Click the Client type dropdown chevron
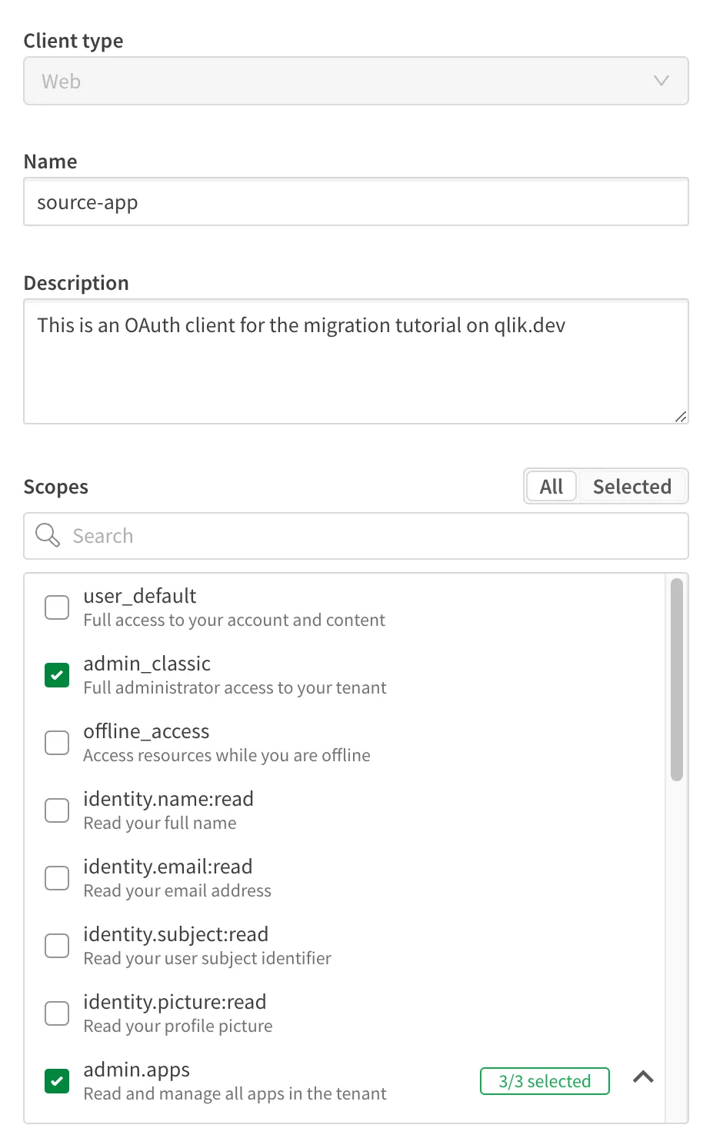 pyautogui.click(x=661, y=80)
